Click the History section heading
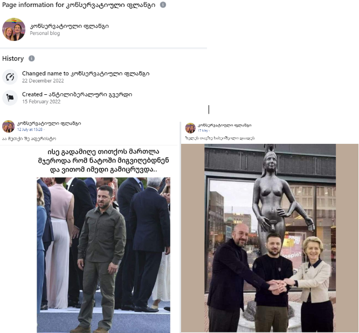 pyautogui.click(x=13, y=59)
